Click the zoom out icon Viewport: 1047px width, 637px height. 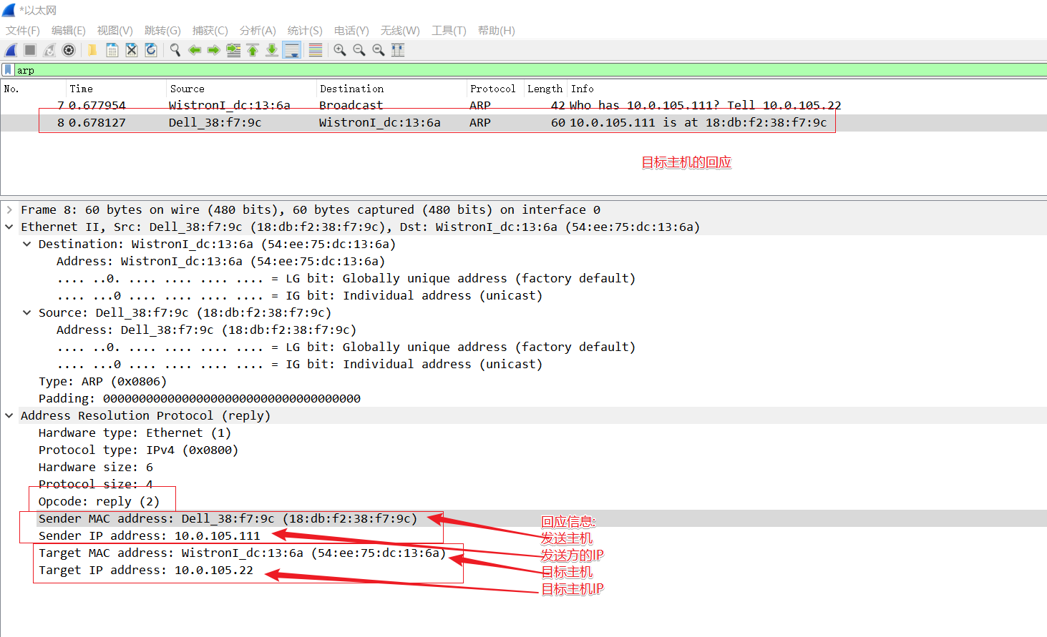pos(359,50)
